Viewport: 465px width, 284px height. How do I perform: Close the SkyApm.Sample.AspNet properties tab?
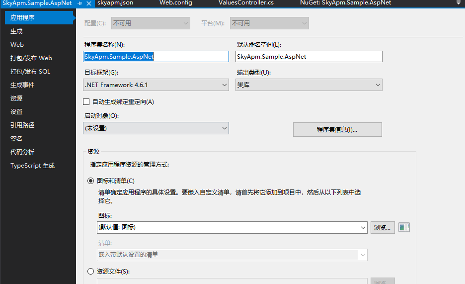(x=88, y=3)
